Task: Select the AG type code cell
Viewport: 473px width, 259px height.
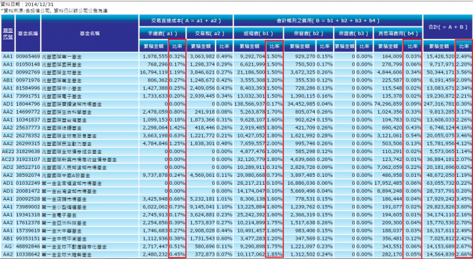Action: 8,247
